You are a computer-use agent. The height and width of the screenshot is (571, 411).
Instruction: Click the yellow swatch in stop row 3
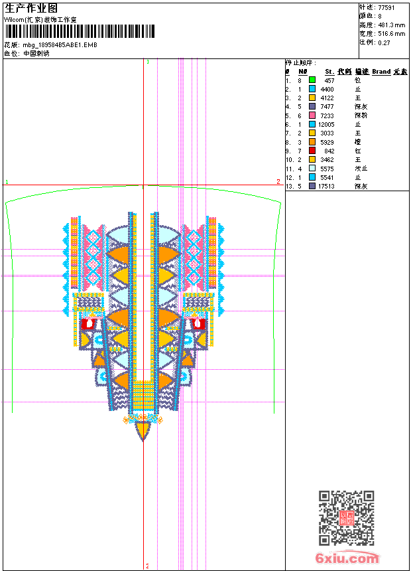pyautogui.click(x=312, y=98)
